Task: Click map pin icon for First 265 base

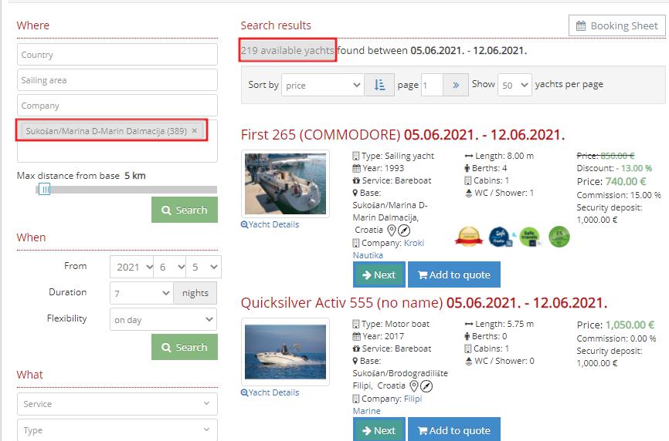Action: pos(392,230)
